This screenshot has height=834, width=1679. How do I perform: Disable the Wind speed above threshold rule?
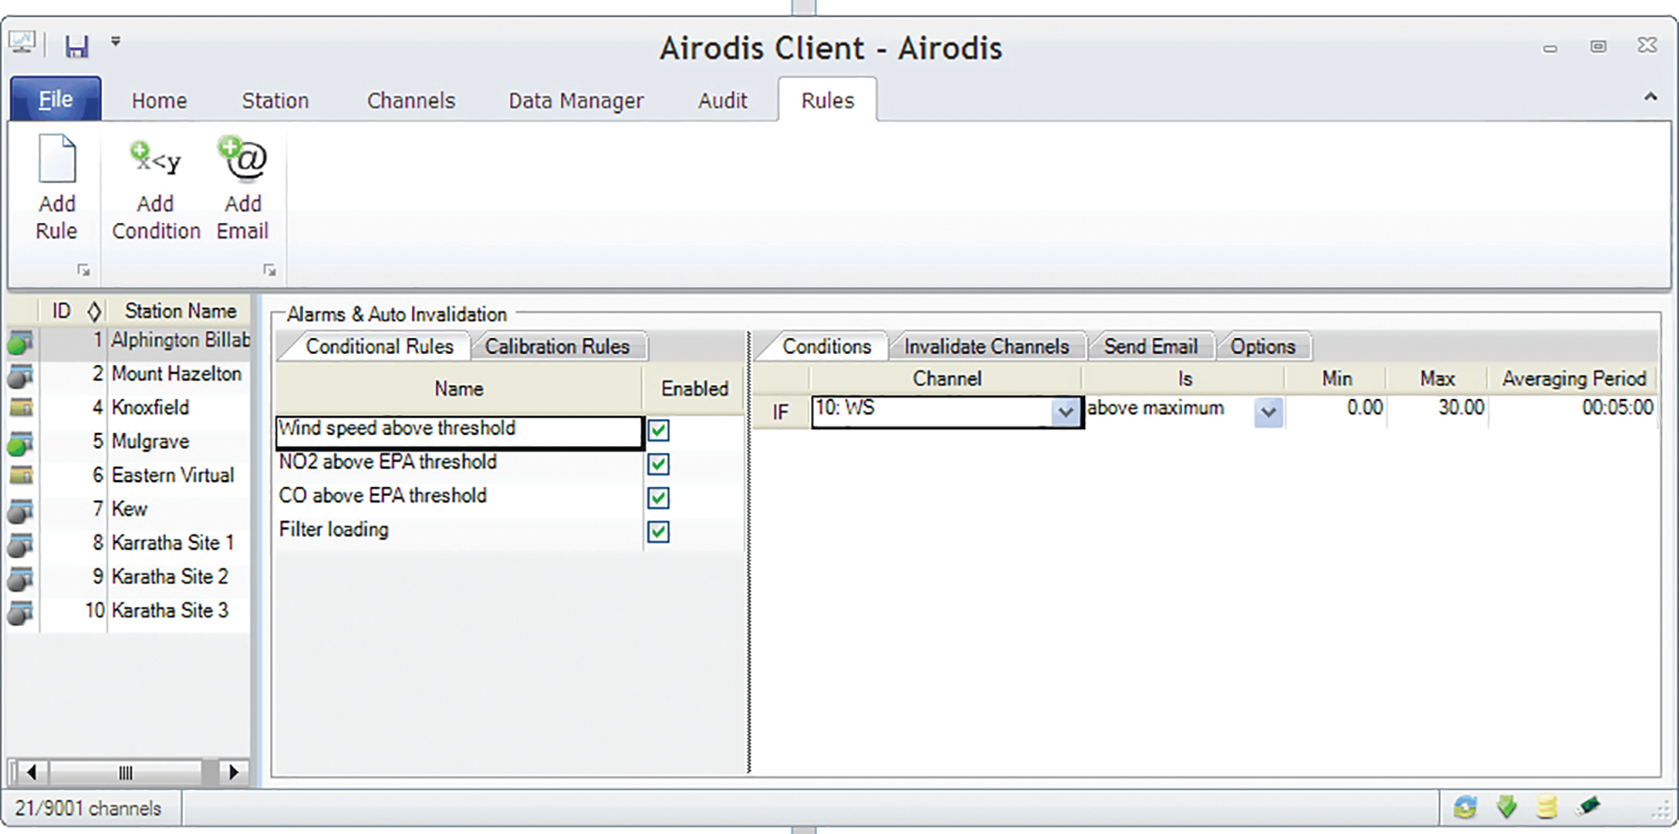[659, 430]
